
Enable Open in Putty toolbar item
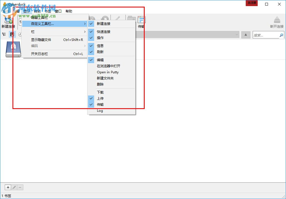click(111, 72)
